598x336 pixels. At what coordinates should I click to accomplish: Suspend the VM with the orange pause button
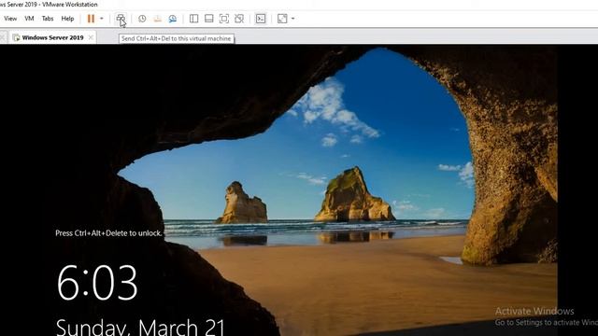click(x=91, y=19)
